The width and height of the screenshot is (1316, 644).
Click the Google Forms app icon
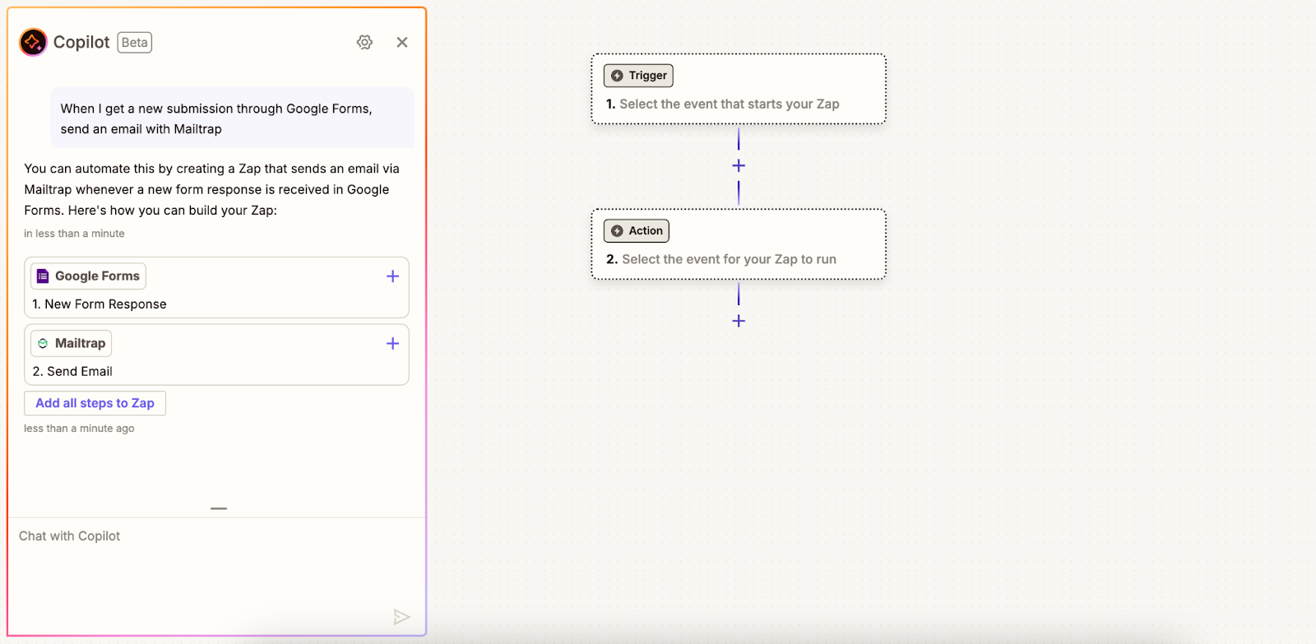(43, 276)
